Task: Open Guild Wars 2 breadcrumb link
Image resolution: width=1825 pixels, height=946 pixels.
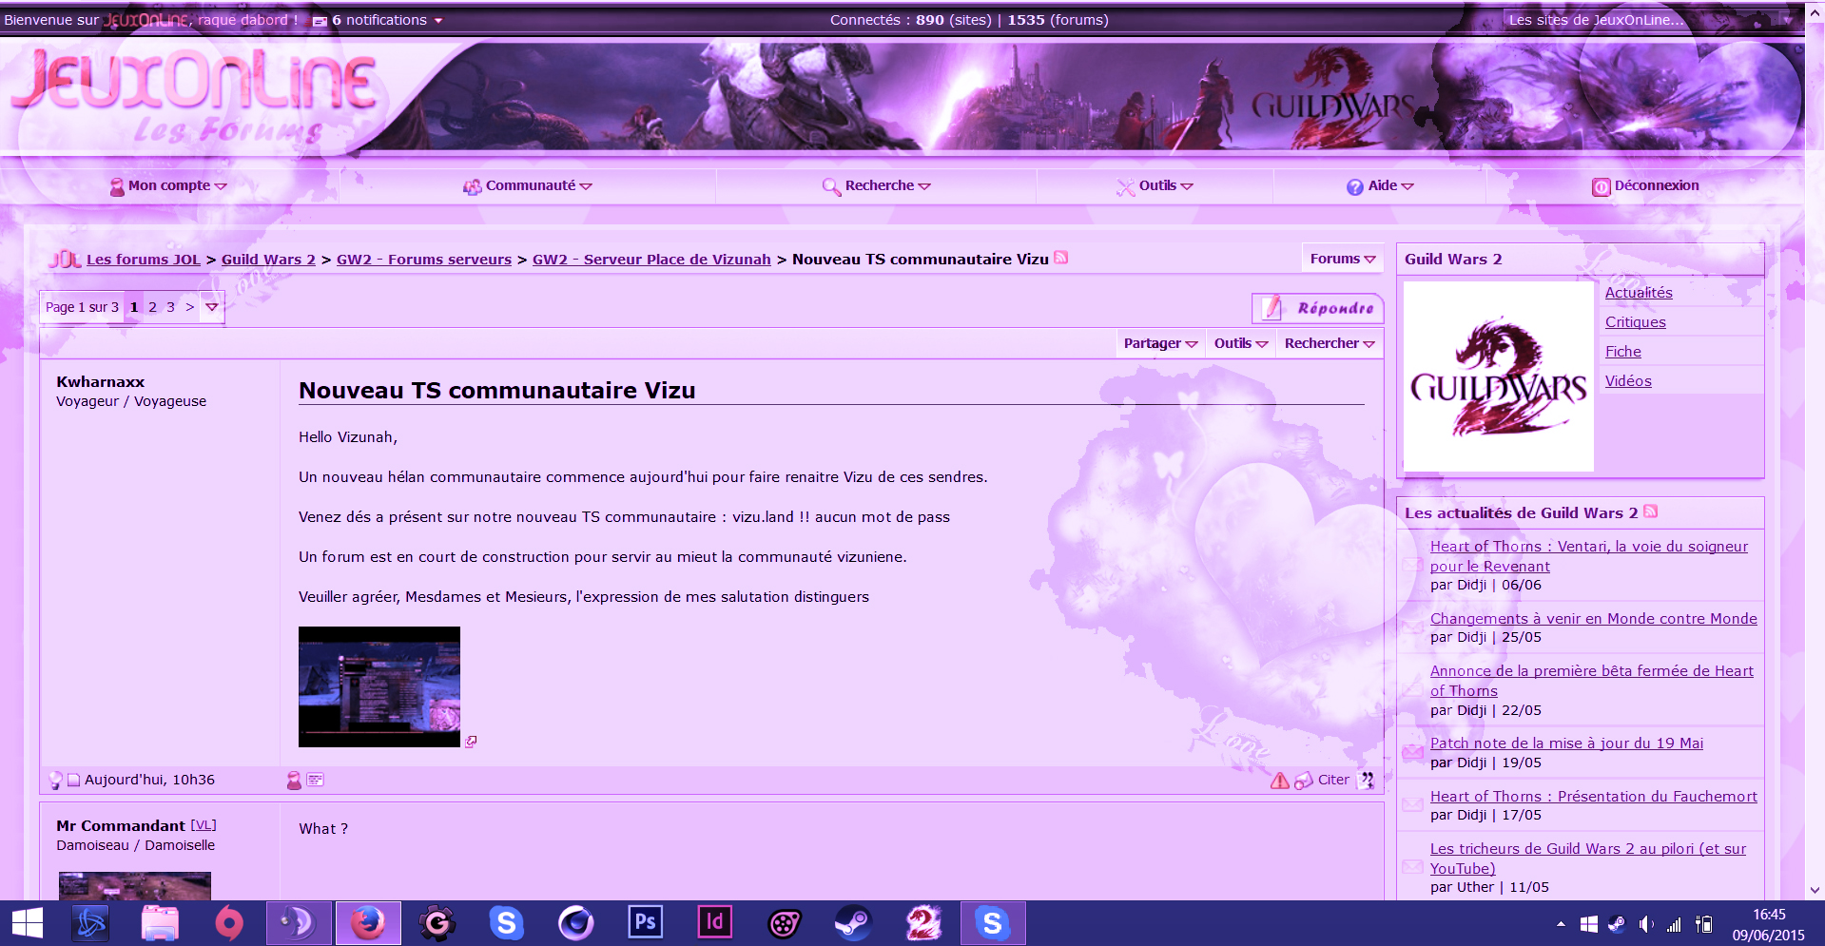Action: (268, 259)
